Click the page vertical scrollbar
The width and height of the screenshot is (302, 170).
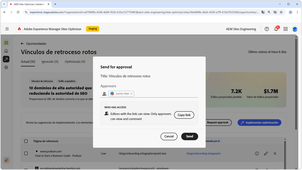pyautogui.click(x=296, y=84)
